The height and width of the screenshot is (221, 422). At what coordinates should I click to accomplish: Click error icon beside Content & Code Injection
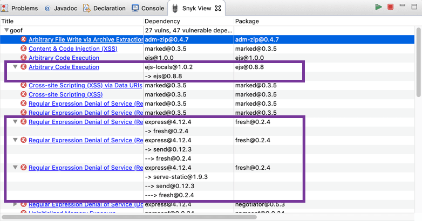[24, 49]
